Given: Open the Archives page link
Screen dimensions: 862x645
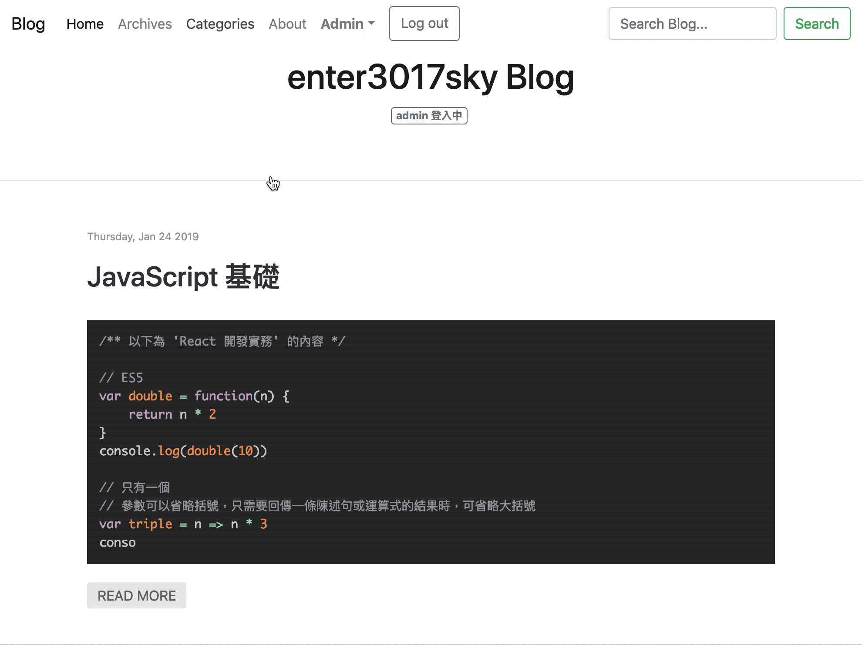Looking at the screenshot, I should [x=145, y=24].
